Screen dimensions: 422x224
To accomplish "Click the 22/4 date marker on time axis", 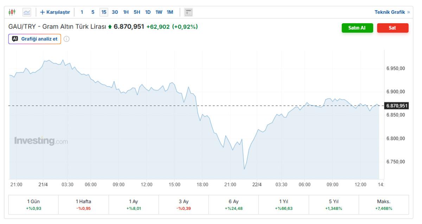I will pos(257,185).
